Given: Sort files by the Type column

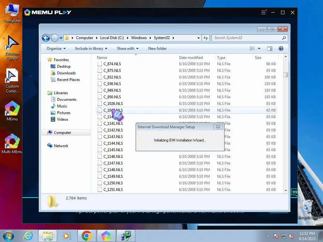Looking at the screenshot, I should pos(234,58).
